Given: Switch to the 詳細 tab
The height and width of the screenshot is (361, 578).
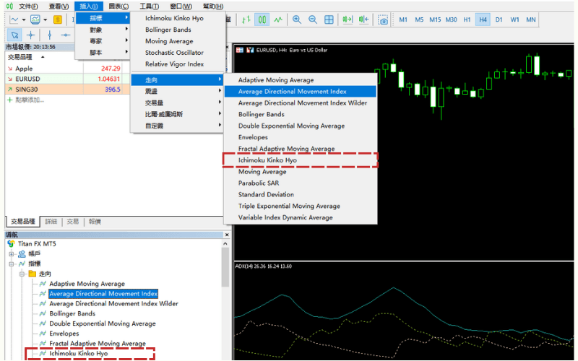Looking at the screenshot, I should pyautogui.click(x=51, y=222).
